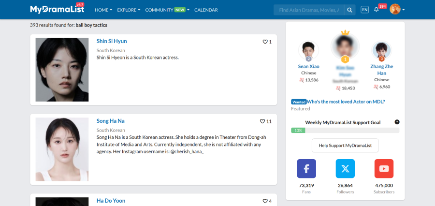
Task: Click Help Support MyDramaList button
Action: point(345,146)
